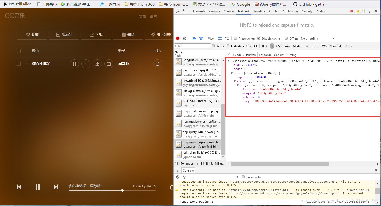Click the red error count indicator

pos(353,11)
